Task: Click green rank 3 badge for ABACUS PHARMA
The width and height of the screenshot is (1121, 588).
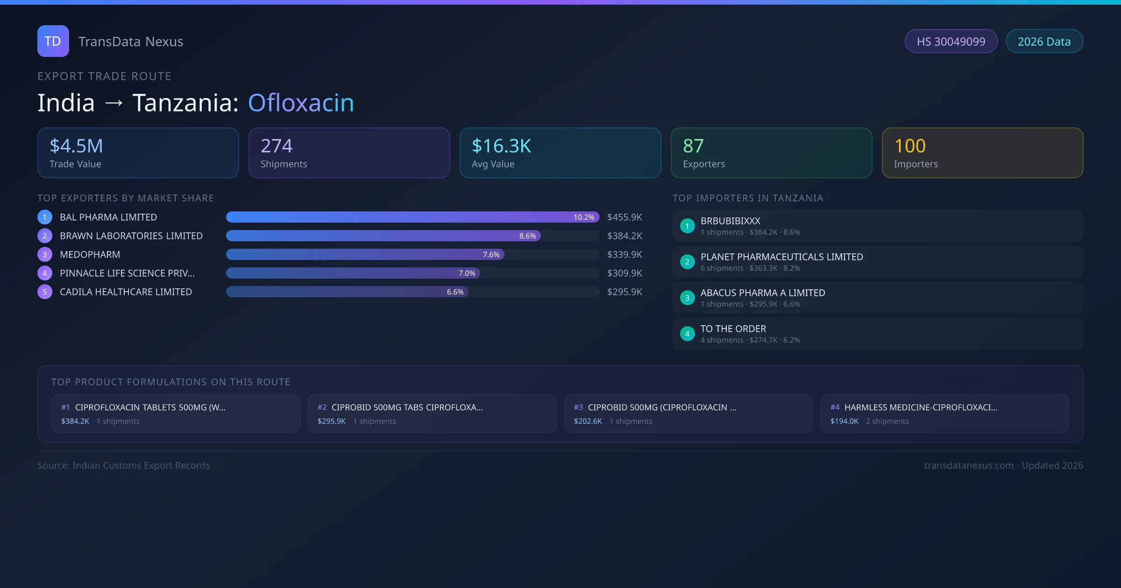Action: (687, 298)
